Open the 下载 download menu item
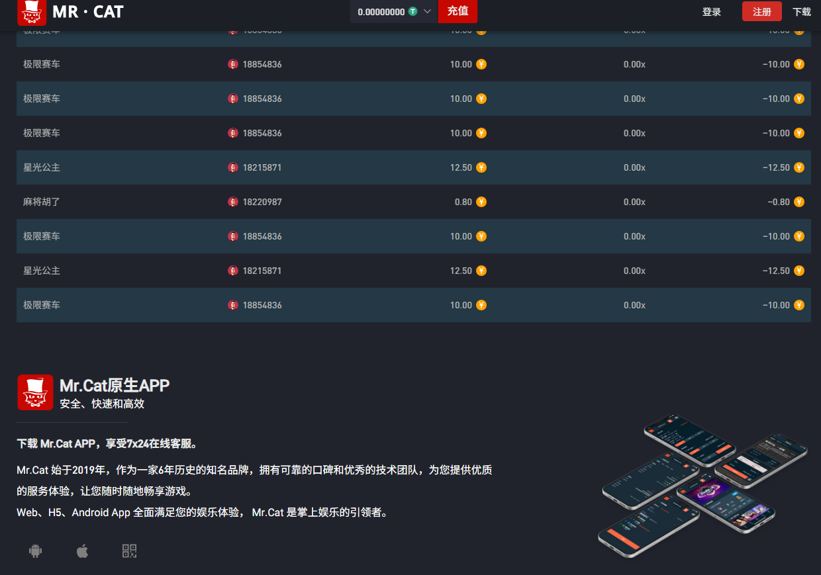Viewport: 821px width, 575px height. click(x=801, y=12)
